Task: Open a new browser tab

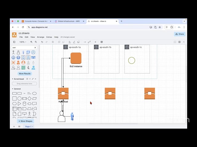Action: [x=121, y=21]
